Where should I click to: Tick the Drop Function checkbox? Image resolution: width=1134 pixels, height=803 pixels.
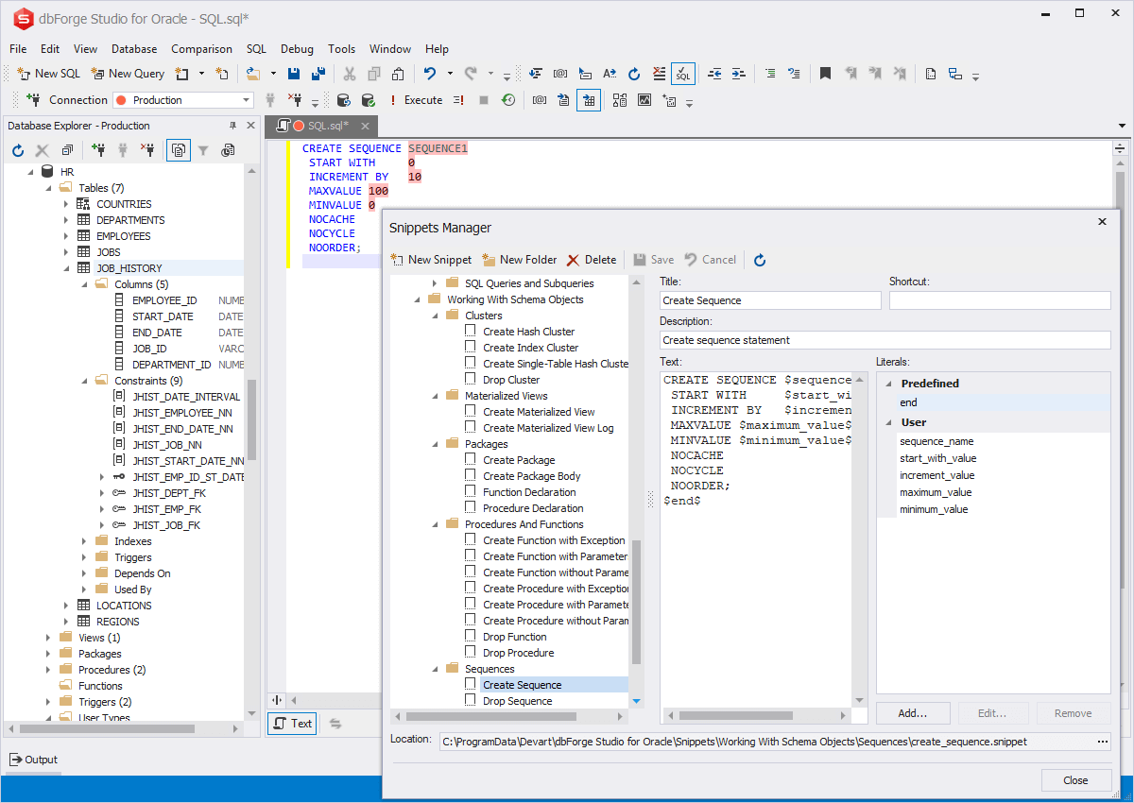471,636
